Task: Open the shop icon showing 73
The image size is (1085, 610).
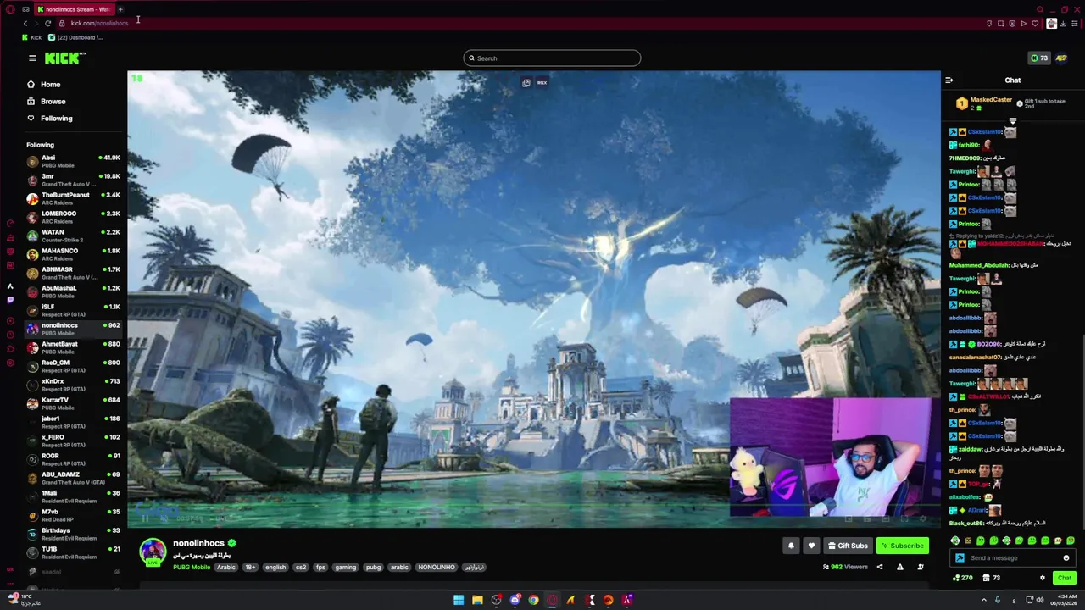Action: [991, 578]
